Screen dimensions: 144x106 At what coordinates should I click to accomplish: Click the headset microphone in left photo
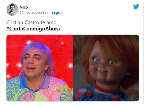click(x=42, y=73)
